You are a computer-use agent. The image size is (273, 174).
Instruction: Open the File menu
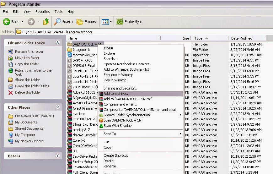(5, 12)
